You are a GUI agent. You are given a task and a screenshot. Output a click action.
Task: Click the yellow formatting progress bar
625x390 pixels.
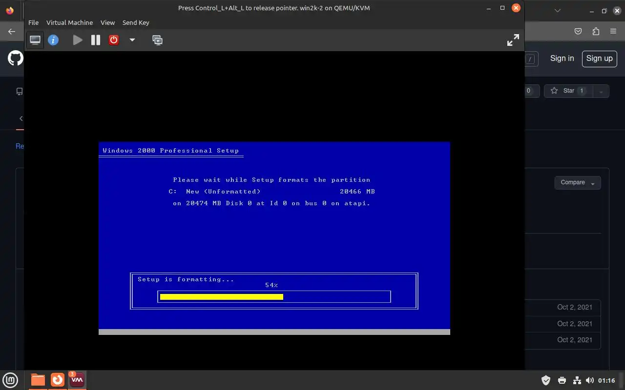pos(222,296)
